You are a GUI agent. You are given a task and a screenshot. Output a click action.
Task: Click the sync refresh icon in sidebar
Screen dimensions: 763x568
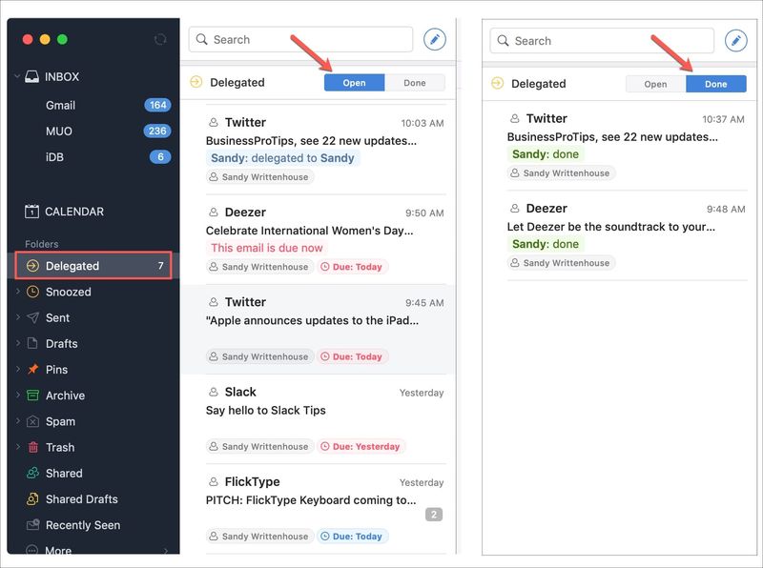pyautogui.click(x=160, y=39)
